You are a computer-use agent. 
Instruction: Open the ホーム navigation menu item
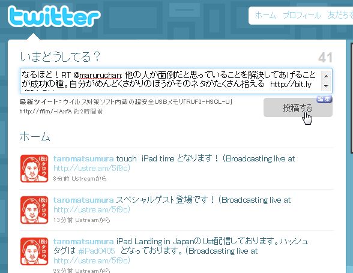point(265,16)
